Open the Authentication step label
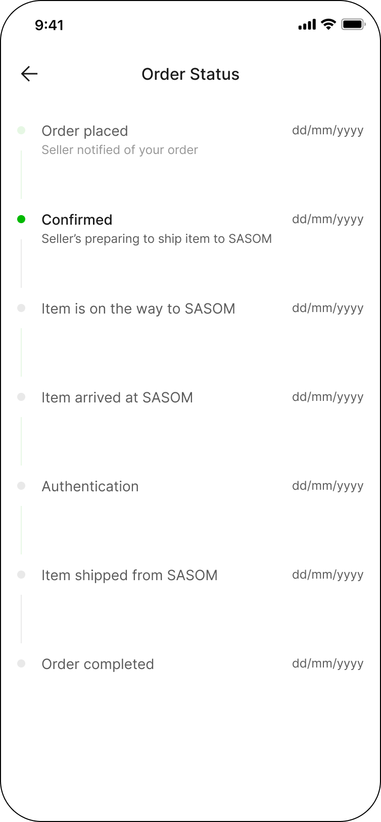This screenshot has height=822, width=381. pos(90,486)
